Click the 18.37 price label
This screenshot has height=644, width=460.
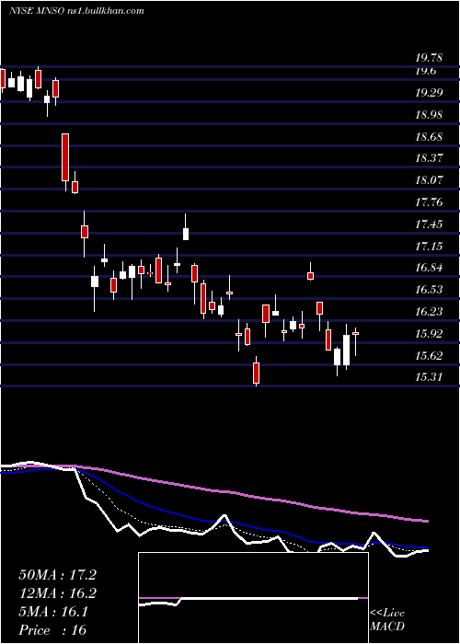429,158
